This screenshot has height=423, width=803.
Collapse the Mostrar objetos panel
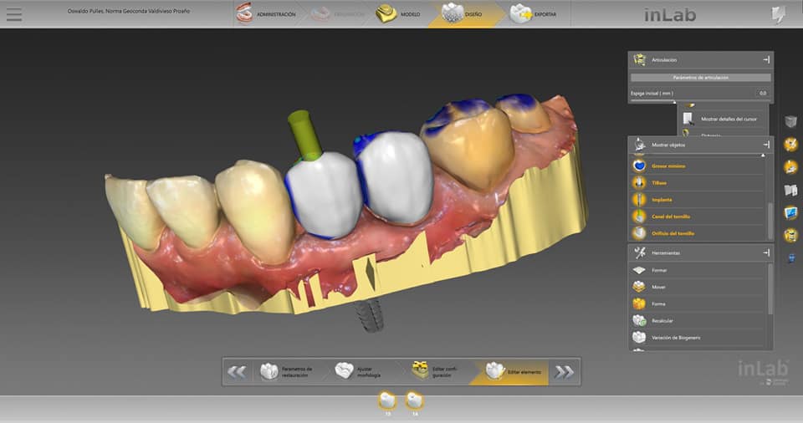pos(766,145)
